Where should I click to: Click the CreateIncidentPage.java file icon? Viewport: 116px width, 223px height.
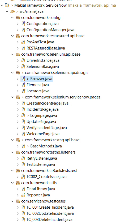(23, 103)
